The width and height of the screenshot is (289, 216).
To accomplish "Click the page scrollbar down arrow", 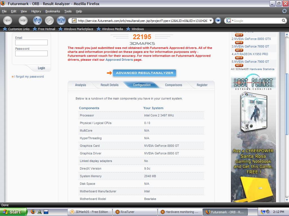I will coord(287,200).
